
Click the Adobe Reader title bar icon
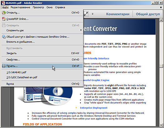point(3,3)
